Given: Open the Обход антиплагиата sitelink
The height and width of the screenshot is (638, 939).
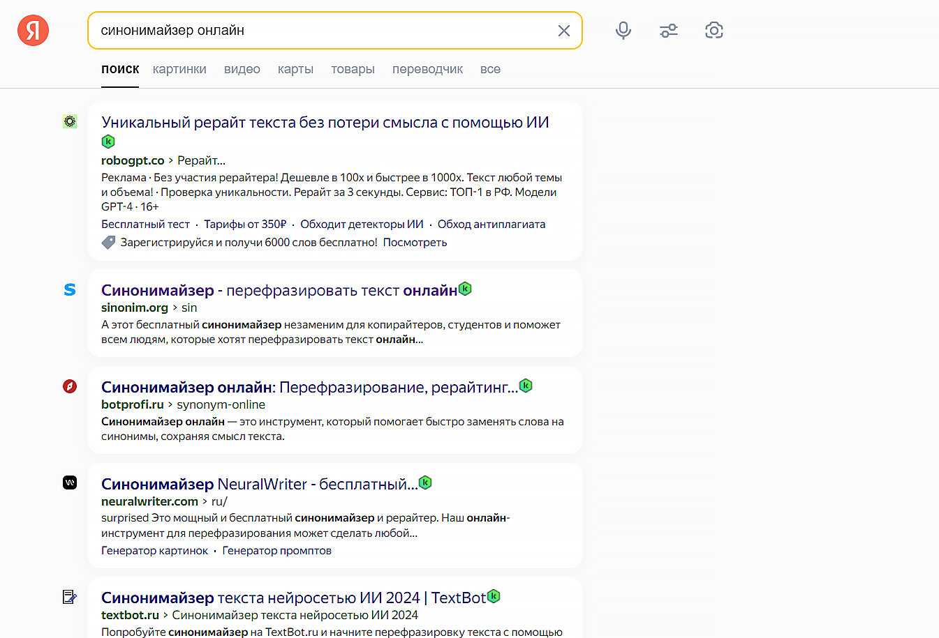Looking at the screenshot, I should (491, 224).
